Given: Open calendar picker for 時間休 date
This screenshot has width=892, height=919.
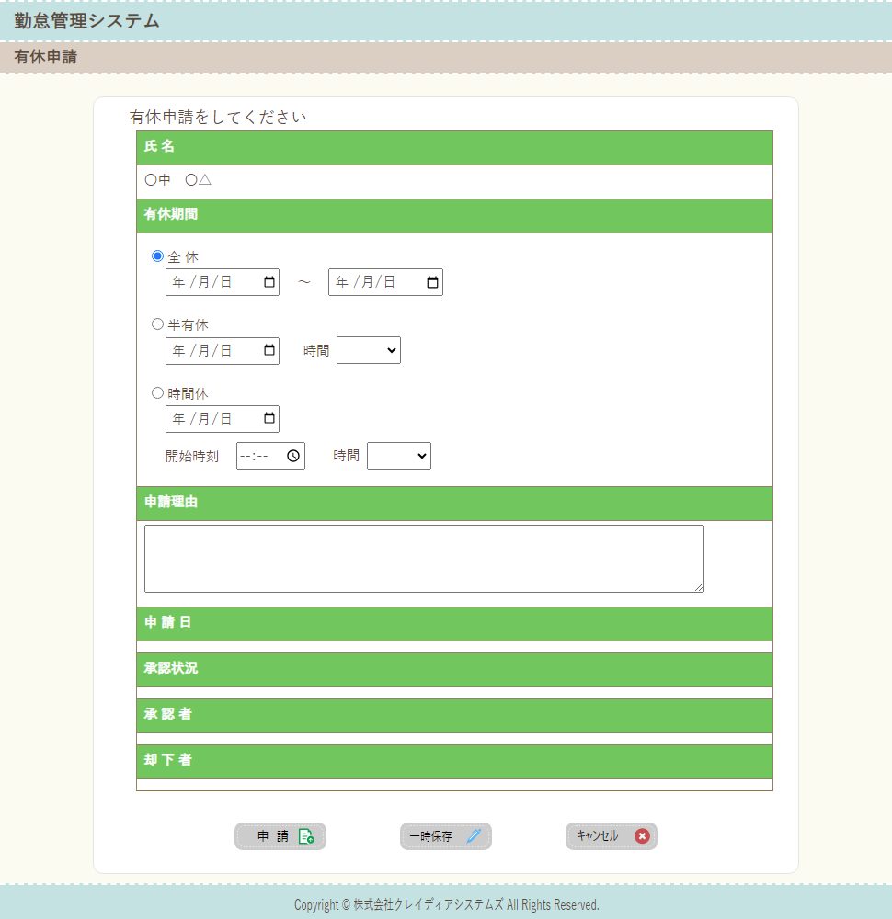Looking at the screenshot, I should 269,419.
